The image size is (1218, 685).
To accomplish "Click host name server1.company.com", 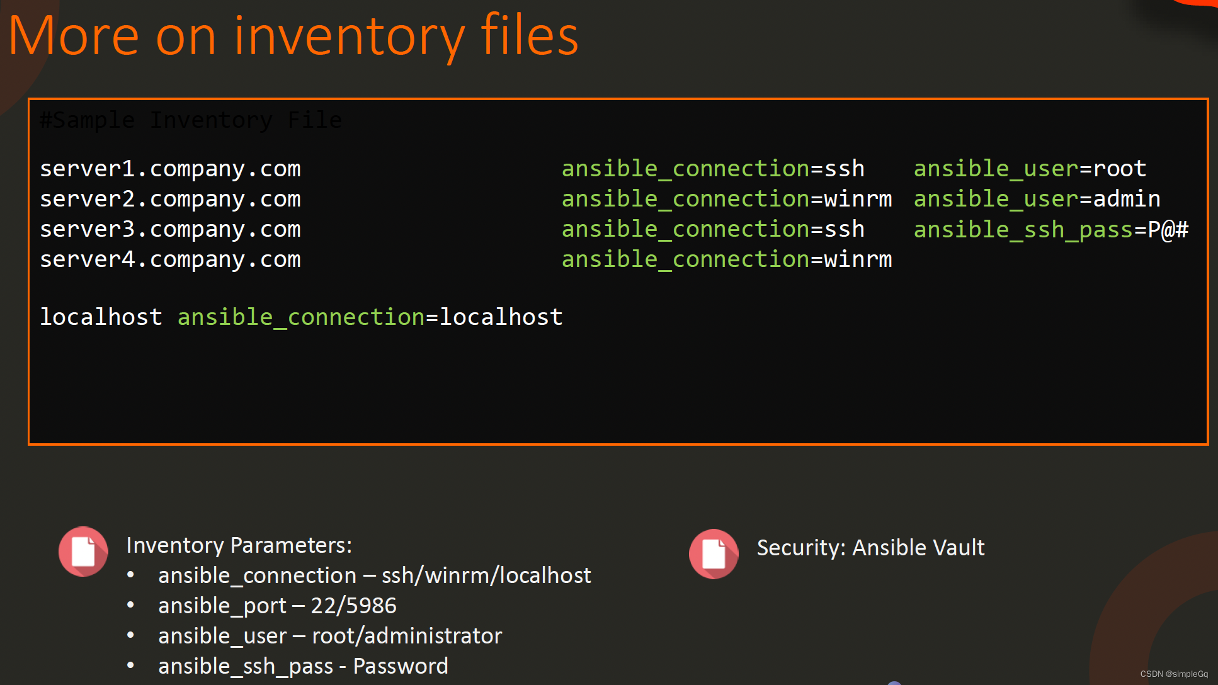I will point(171,169).
